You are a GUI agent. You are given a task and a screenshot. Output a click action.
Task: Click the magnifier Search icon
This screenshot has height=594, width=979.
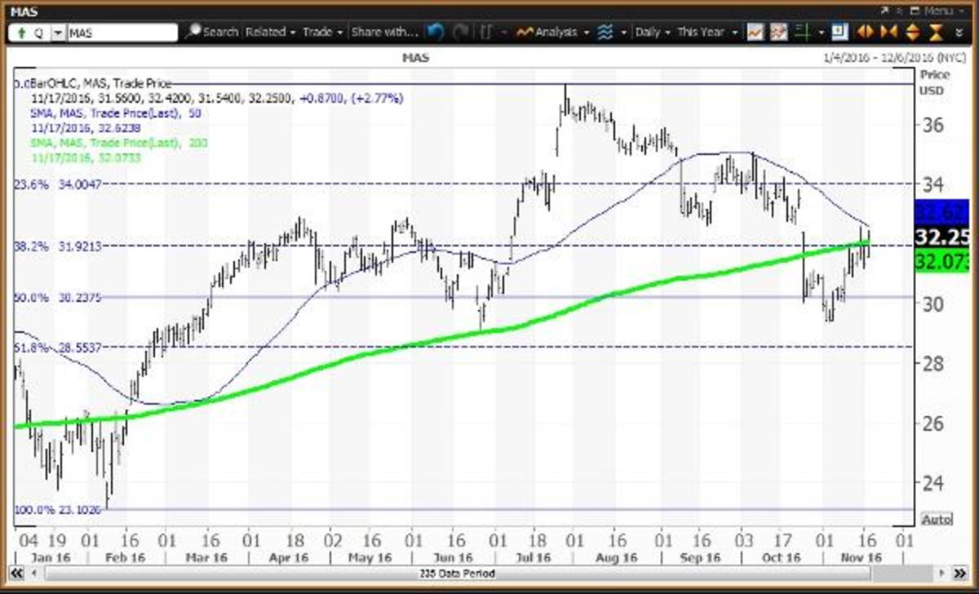coord(193,32)
